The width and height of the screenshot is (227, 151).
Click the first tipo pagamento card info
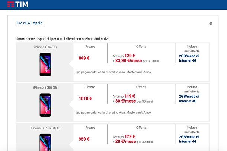[113, 72]
